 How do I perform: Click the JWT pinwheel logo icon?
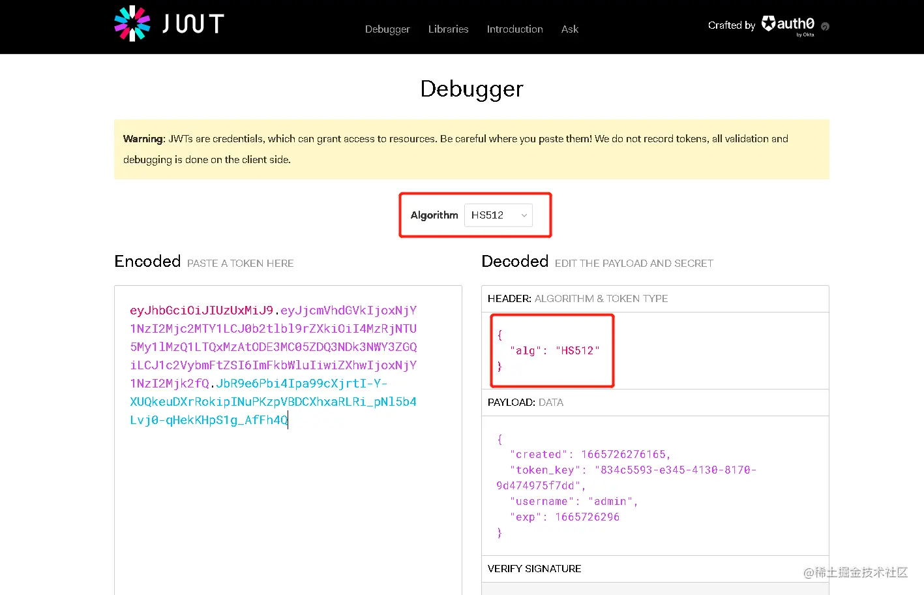click(132, 23)
